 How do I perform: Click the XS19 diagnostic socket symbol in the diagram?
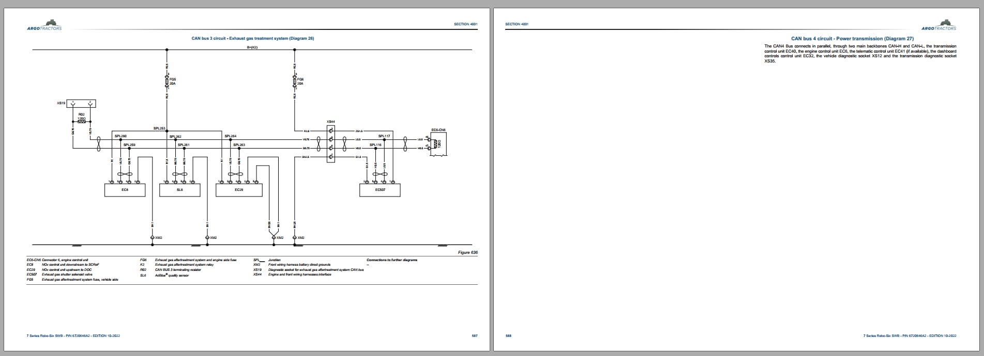[x=82, y=103]
